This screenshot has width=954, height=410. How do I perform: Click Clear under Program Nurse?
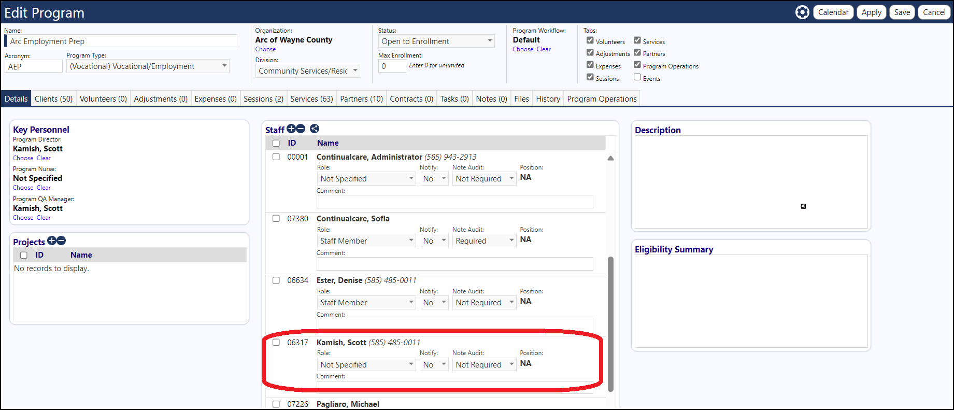coord(44,188)
